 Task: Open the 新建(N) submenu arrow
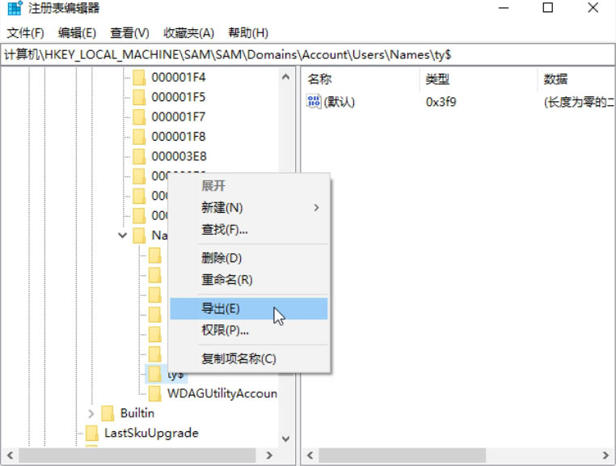point(317,208)
